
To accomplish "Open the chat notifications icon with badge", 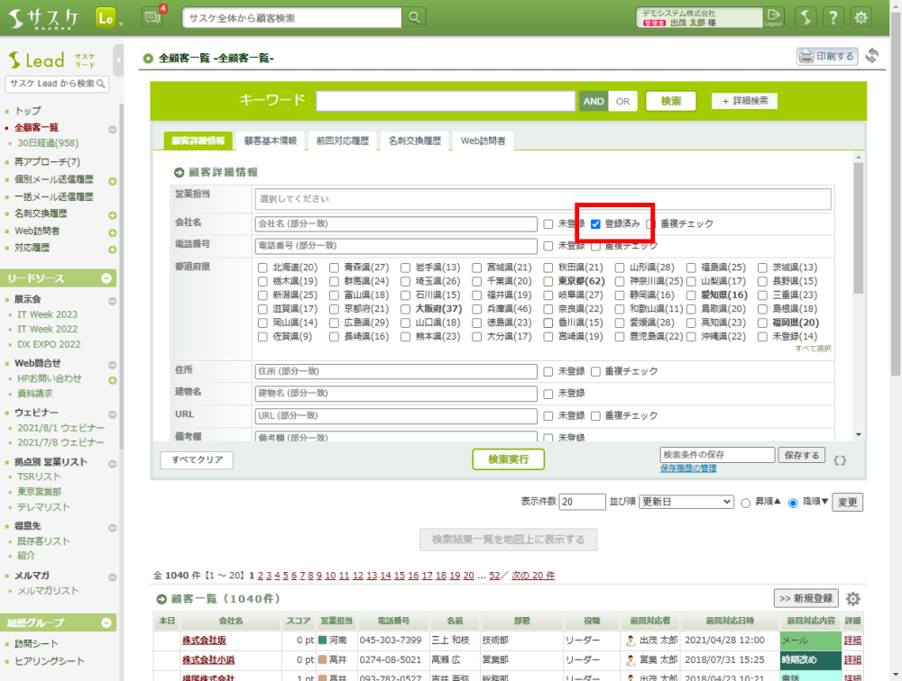I will (x=152, y=17).
